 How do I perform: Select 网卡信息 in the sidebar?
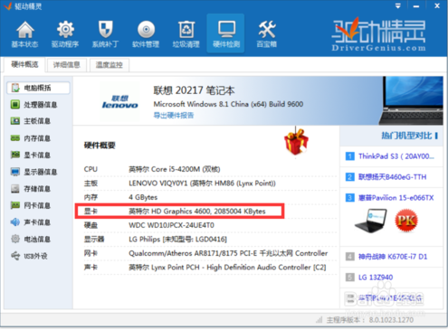point(31,205)
